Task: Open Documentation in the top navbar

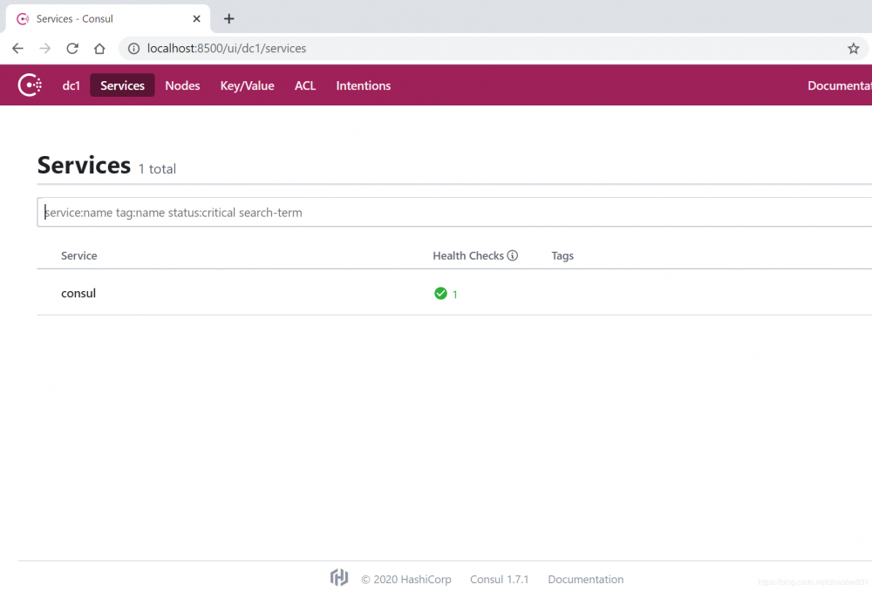Action: coord(839,85)
